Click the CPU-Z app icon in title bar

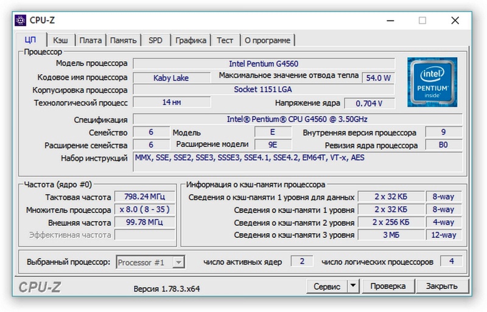coord(20,21)
